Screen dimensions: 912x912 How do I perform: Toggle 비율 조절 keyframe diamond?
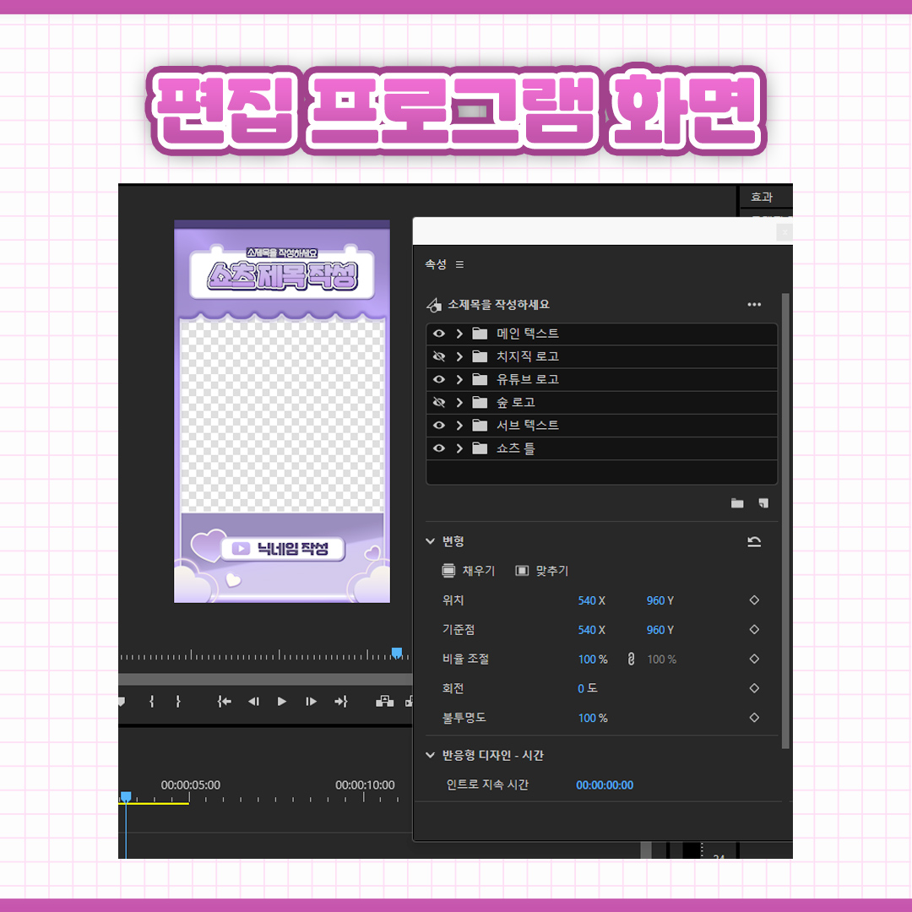754,659
